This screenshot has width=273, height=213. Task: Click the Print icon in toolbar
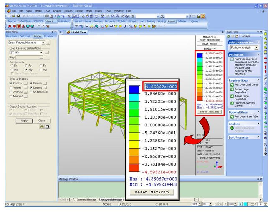point(47,16)
